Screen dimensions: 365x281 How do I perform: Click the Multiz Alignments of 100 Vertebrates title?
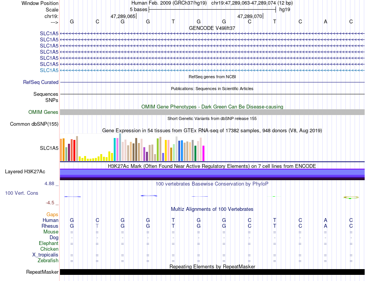(x=212, y=209)
